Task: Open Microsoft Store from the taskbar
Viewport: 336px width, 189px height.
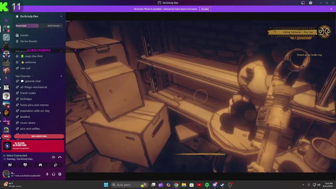Action: click(192, 185)
